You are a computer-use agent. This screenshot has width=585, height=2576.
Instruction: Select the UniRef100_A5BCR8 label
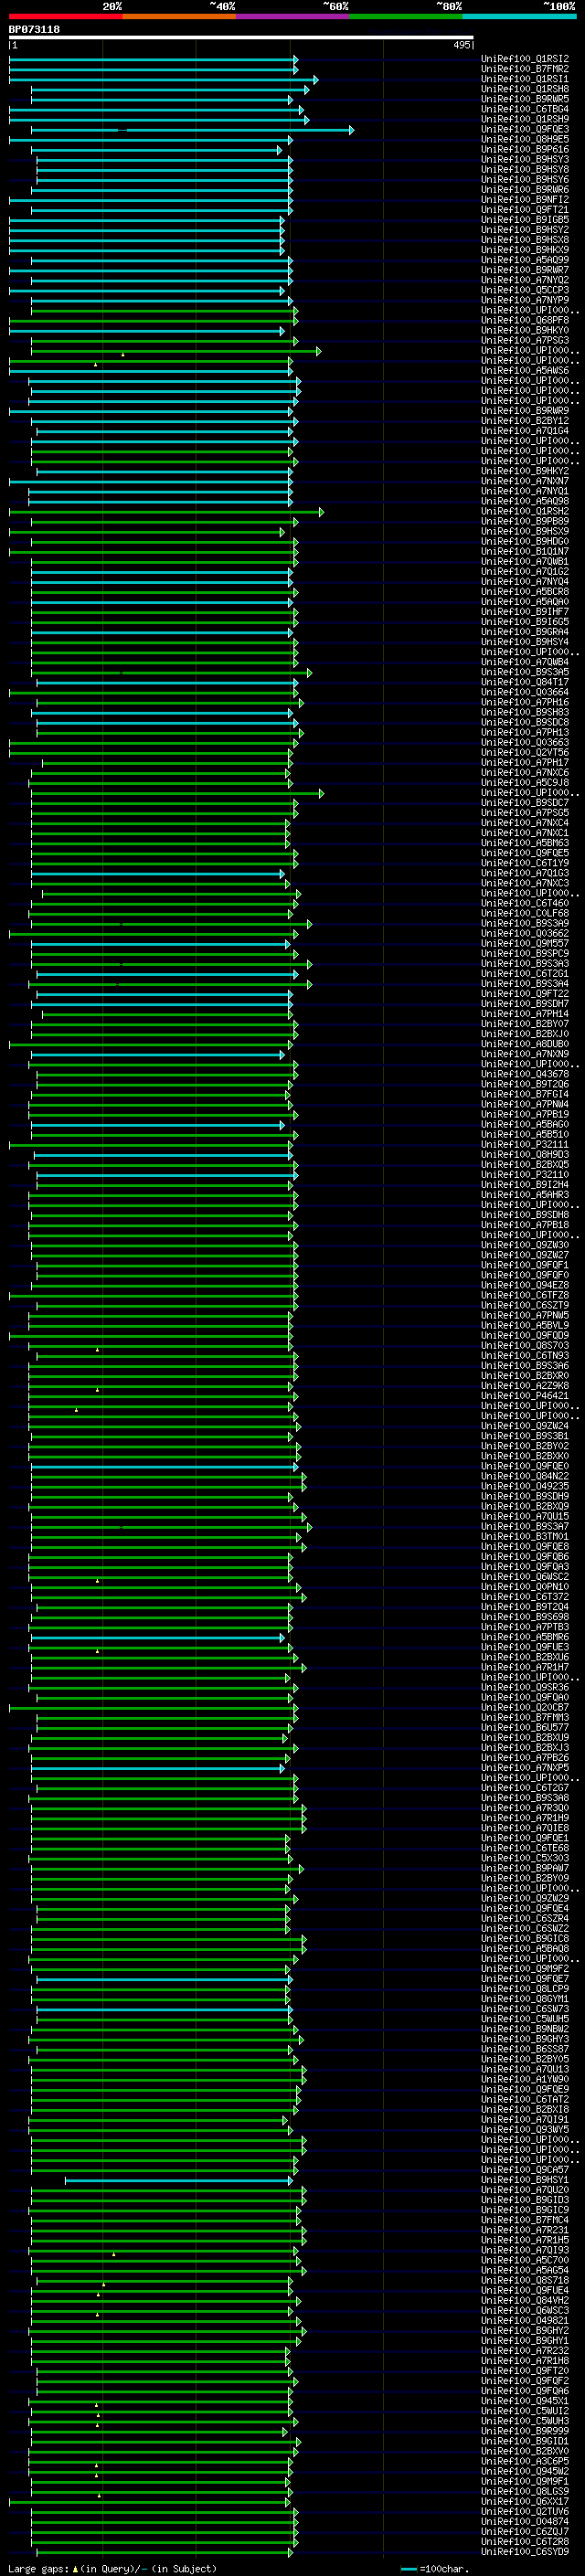coord(525,592)
